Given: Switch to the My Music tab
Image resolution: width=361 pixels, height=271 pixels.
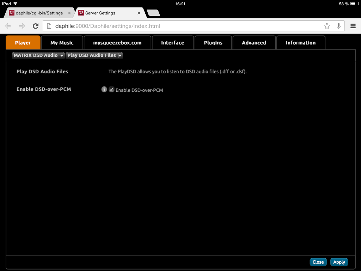Looking at the screenshot, I should [62, 43].
